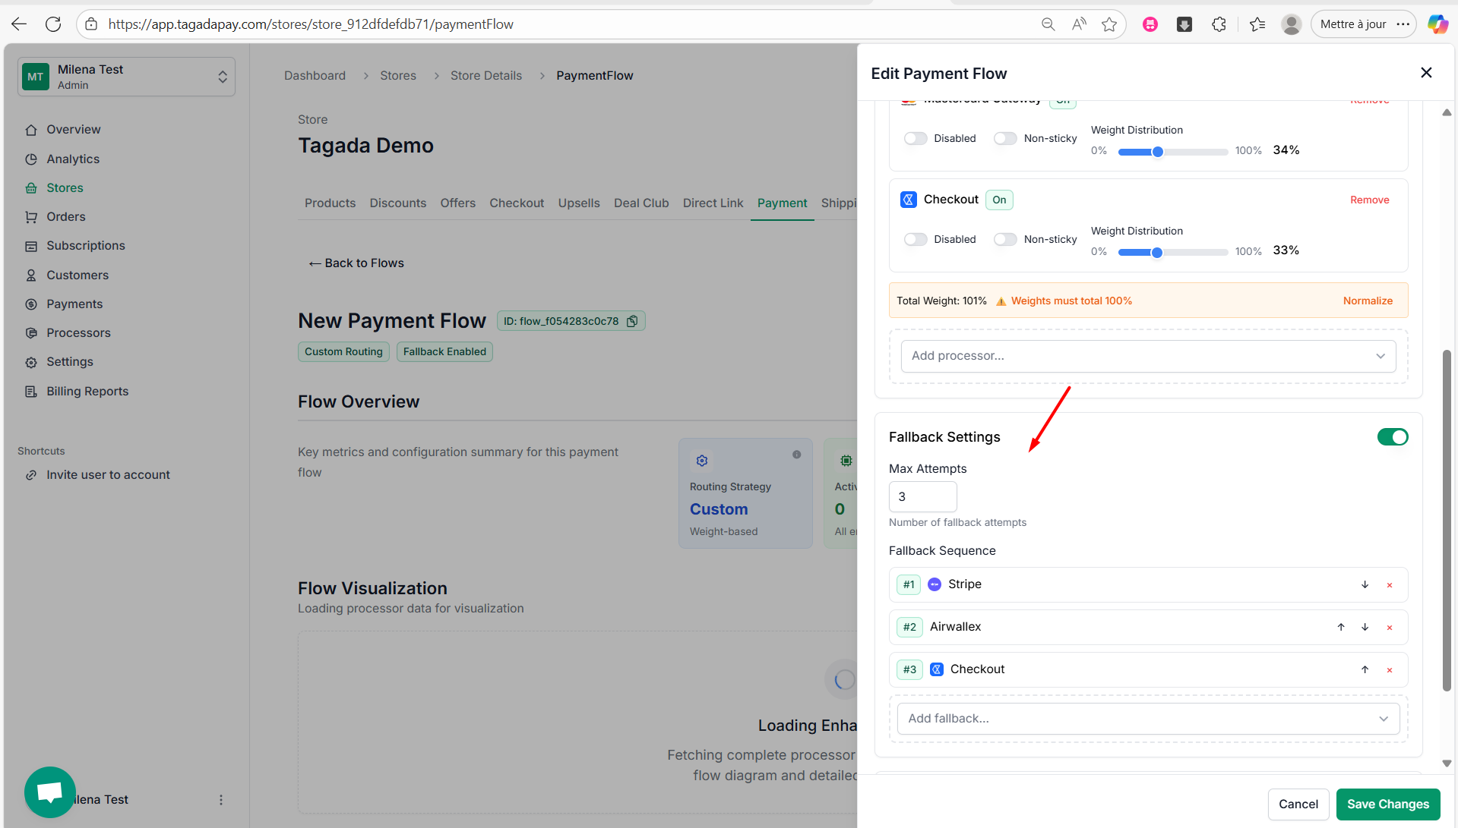Open the browser extensions puzzle icon

1219,24
